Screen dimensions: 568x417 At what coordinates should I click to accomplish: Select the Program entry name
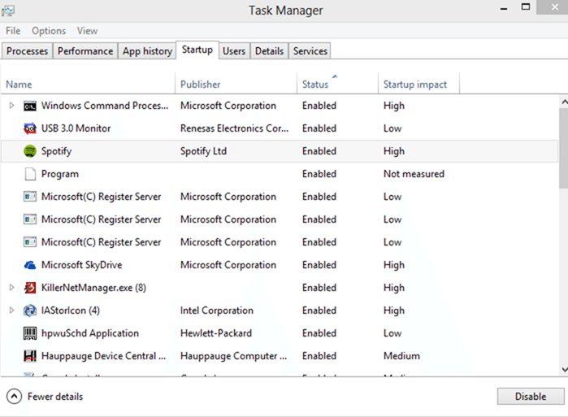[60, 174]
